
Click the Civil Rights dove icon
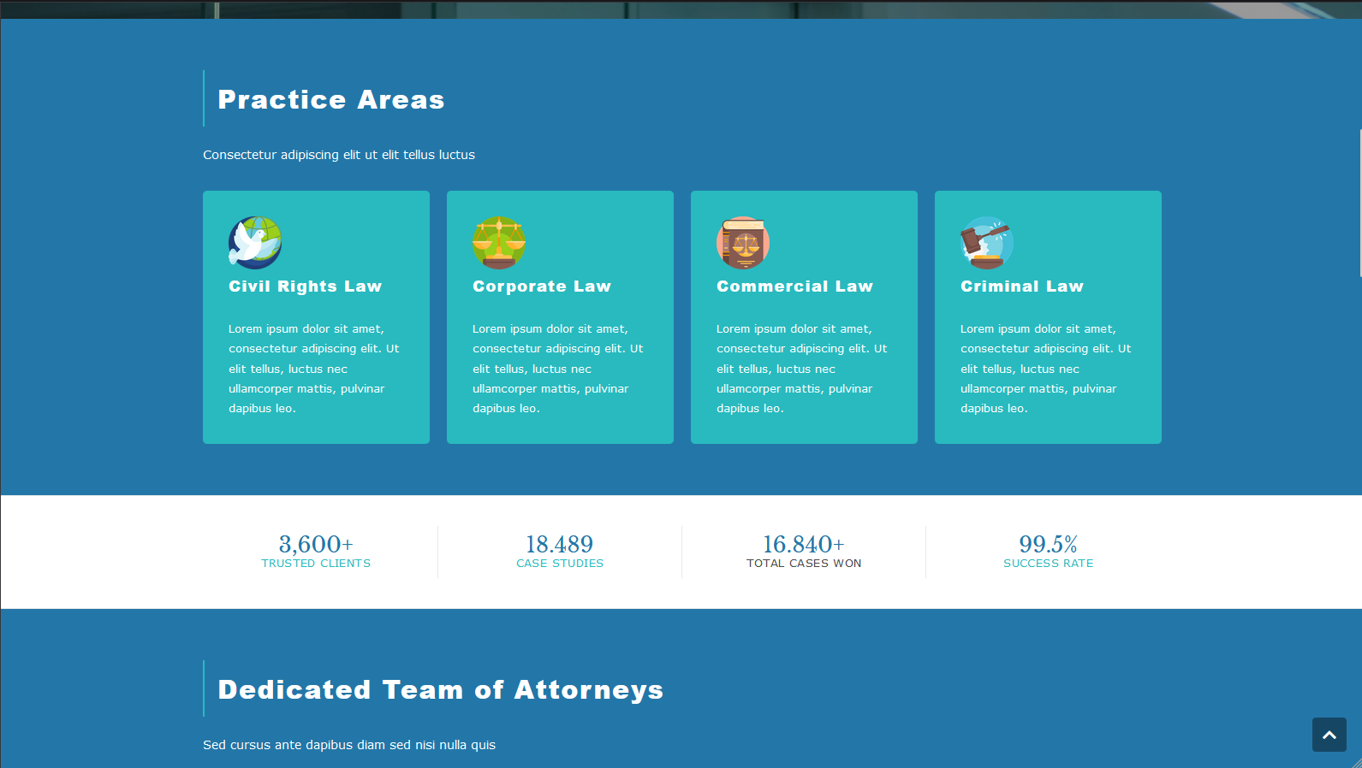pos(255,243)
